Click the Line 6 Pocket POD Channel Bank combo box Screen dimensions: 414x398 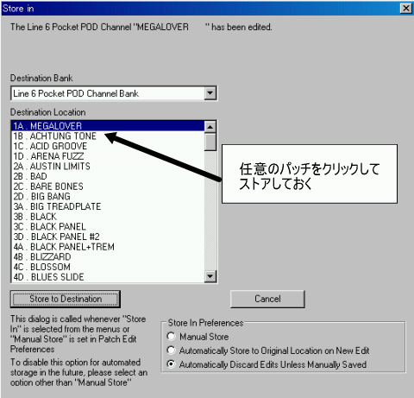[114, 93]
